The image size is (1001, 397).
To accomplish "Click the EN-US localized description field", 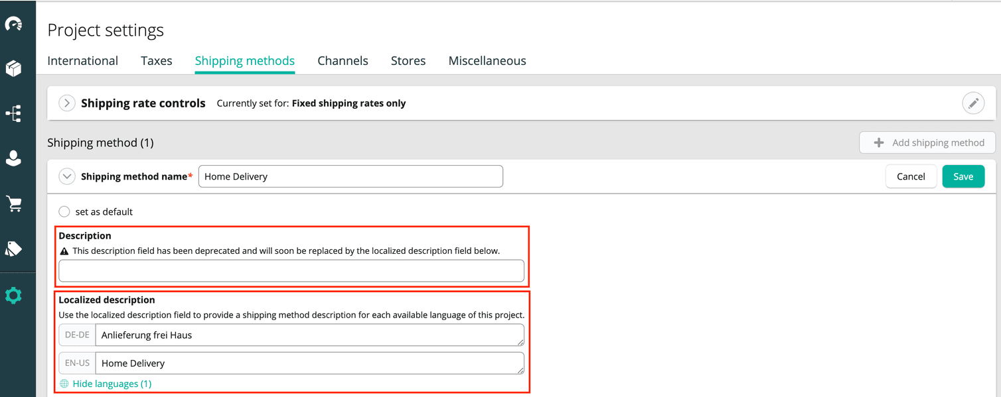I will point(309,363).
